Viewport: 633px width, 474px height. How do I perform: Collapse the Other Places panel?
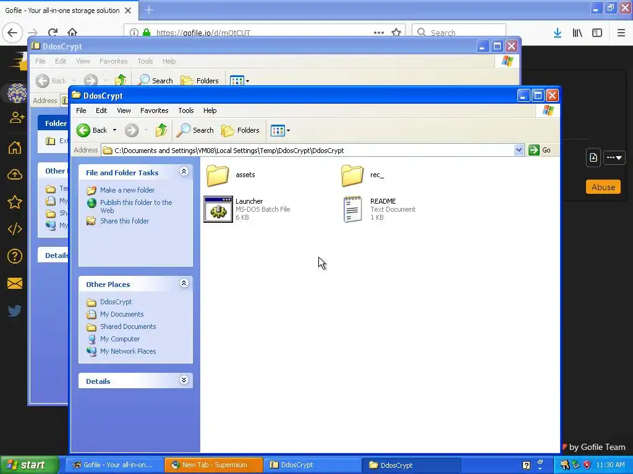pos(184,283)
